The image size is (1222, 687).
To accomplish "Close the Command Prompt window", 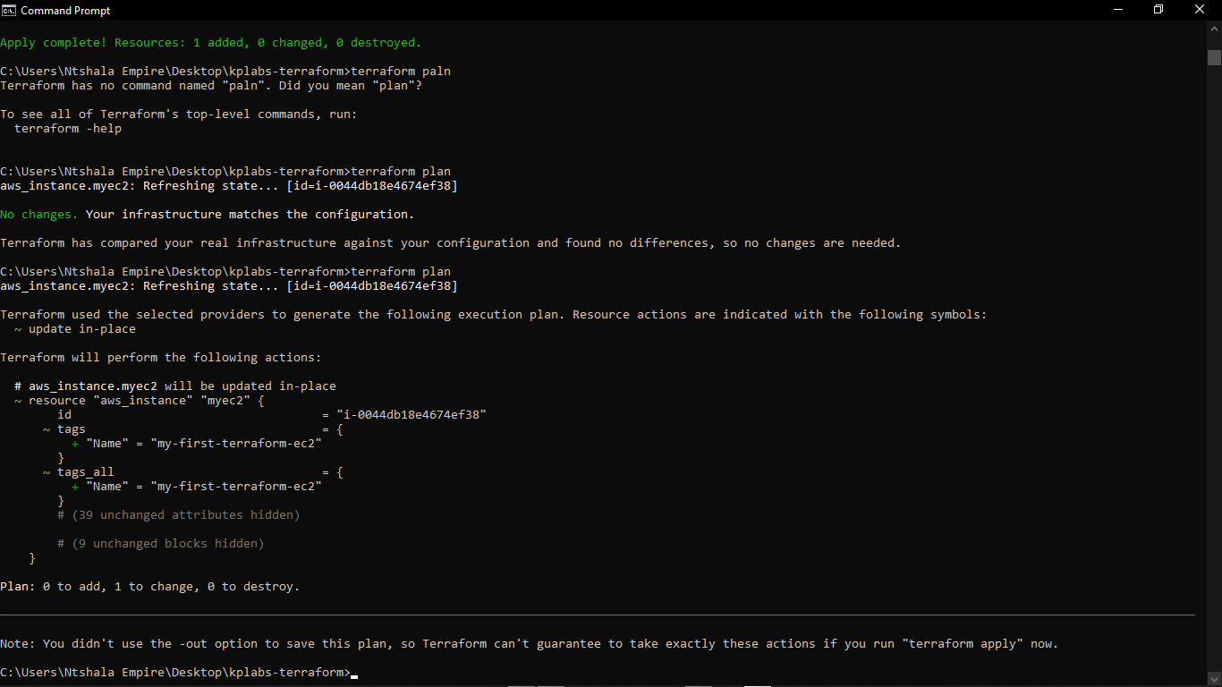I will tap(1199, 9).
